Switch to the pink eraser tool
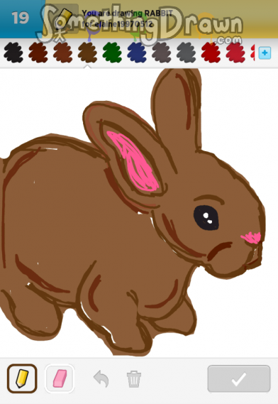 (x=60, y=378)
